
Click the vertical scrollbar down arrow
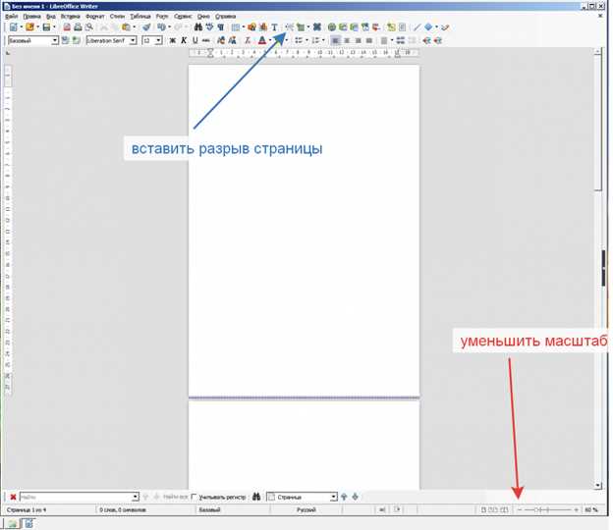pyautogui.click(x=598, y=485)
